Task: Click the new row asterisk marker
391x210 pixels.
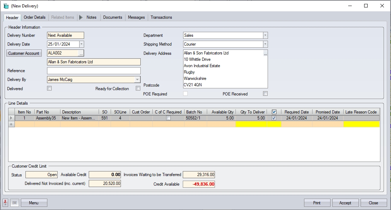Action: click(x=11, y=124)
